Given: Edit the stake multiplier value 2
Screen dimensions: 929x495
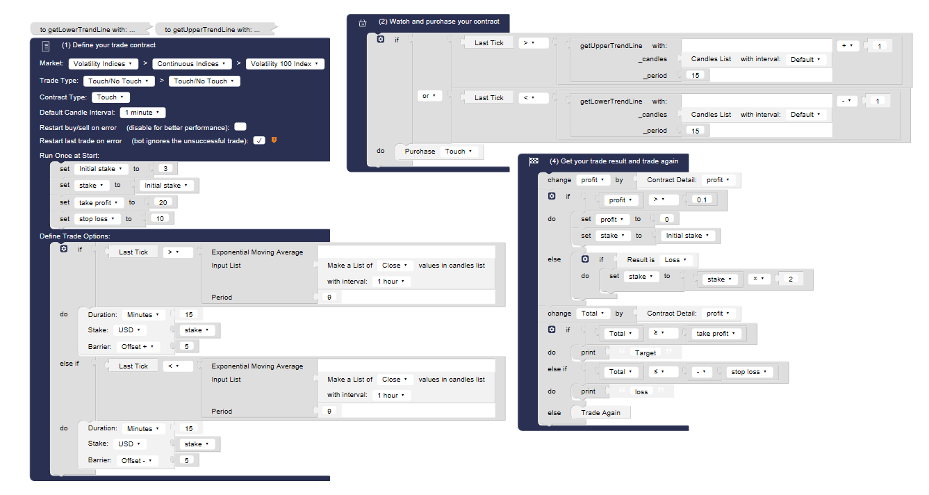Looking at the screenshot, I should (791, 279).
